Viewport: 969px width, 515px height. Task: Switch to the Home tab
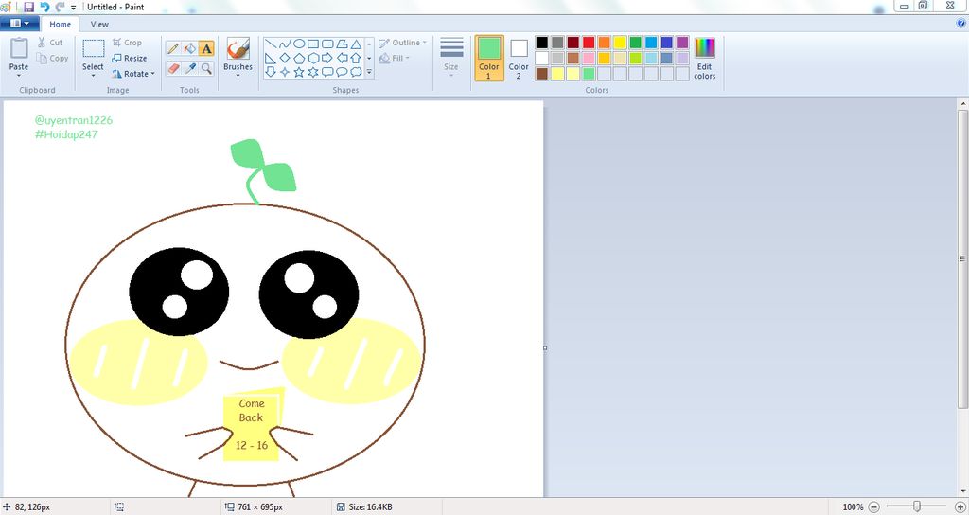coord(60,24)
